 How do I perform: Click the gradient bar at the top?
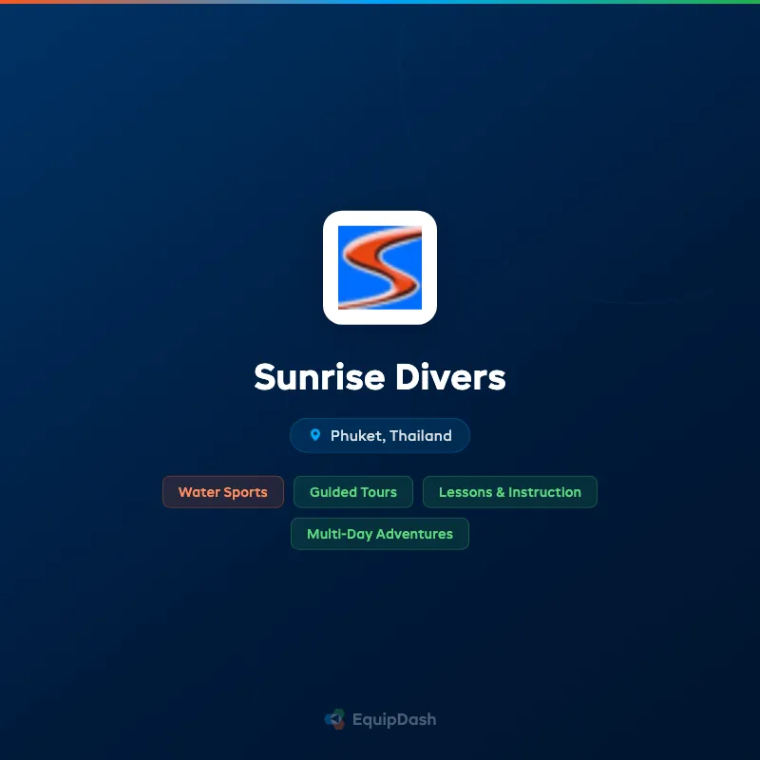(x=380, y=3)
